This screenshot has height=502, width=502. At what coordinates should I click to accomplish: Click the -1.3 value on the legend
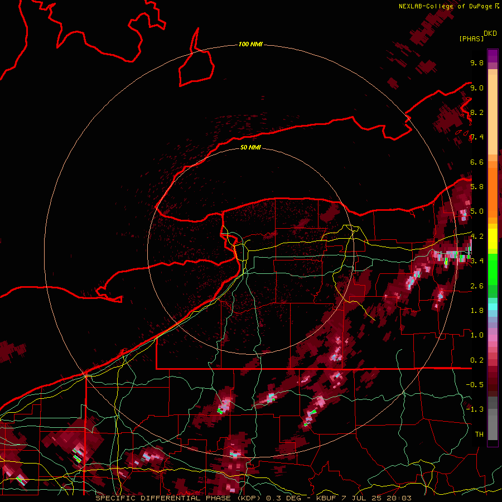coord(475,409)
